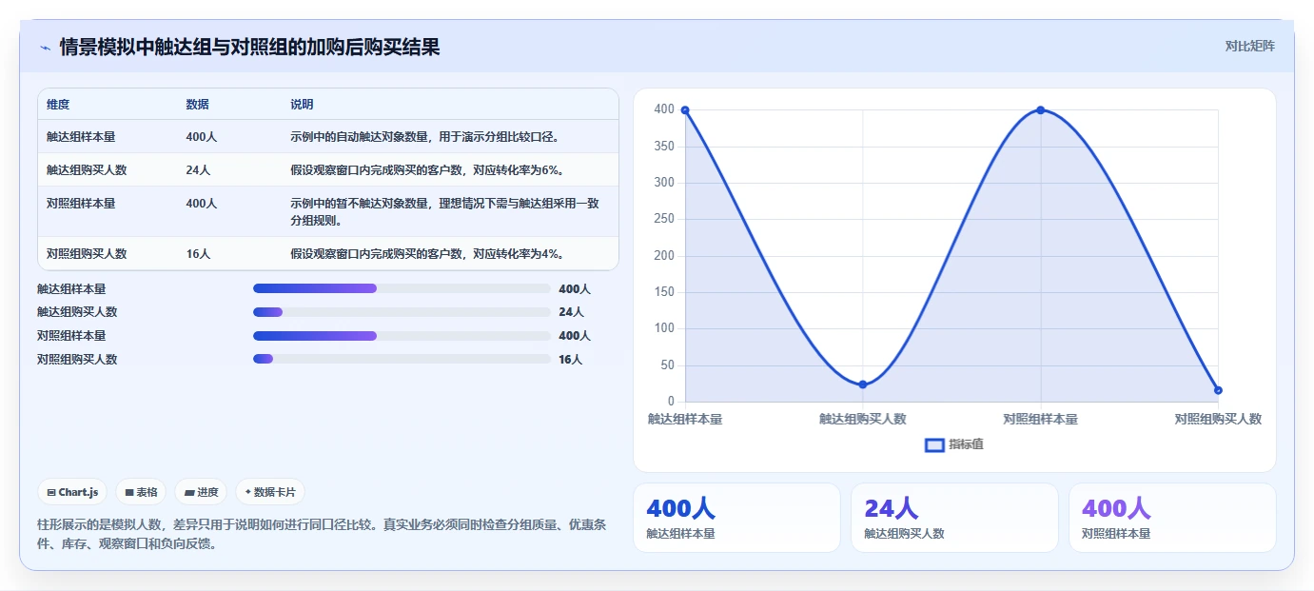Click the 维度 column header

click(58, 105)
